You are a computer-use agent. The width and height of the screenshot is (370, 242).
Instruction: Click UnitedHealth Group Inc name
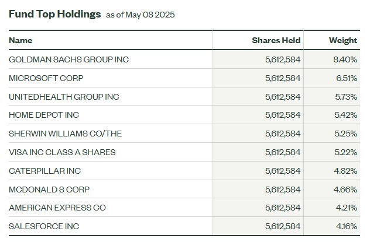pyautogui.click(x=64, y=97)
